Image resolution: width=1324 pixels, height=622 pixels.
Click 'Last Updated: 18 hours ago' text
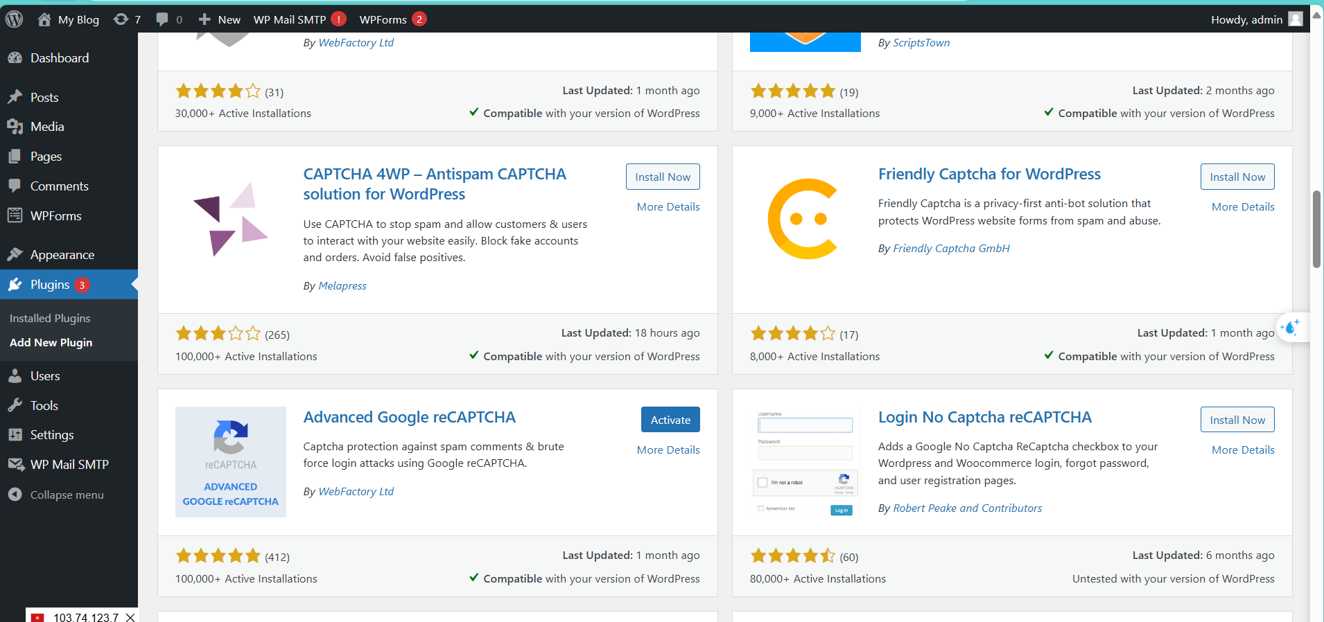(x=630, y=333)
